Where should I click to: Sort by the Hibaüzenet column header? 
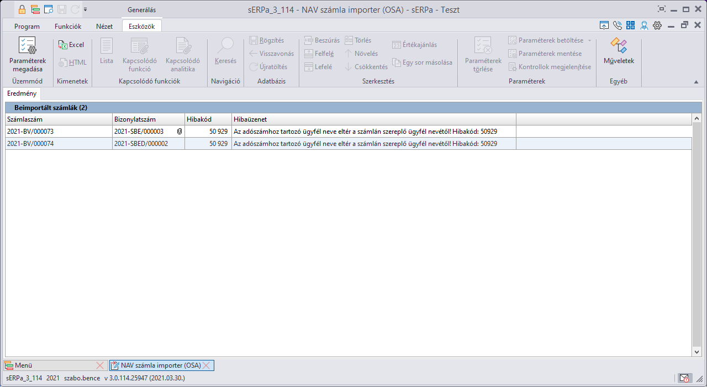tap(374, 119)
